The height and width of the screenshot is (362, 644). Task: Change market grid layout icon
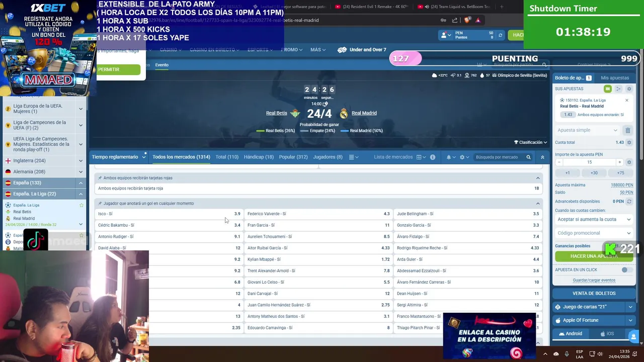[x=421, y=157]
